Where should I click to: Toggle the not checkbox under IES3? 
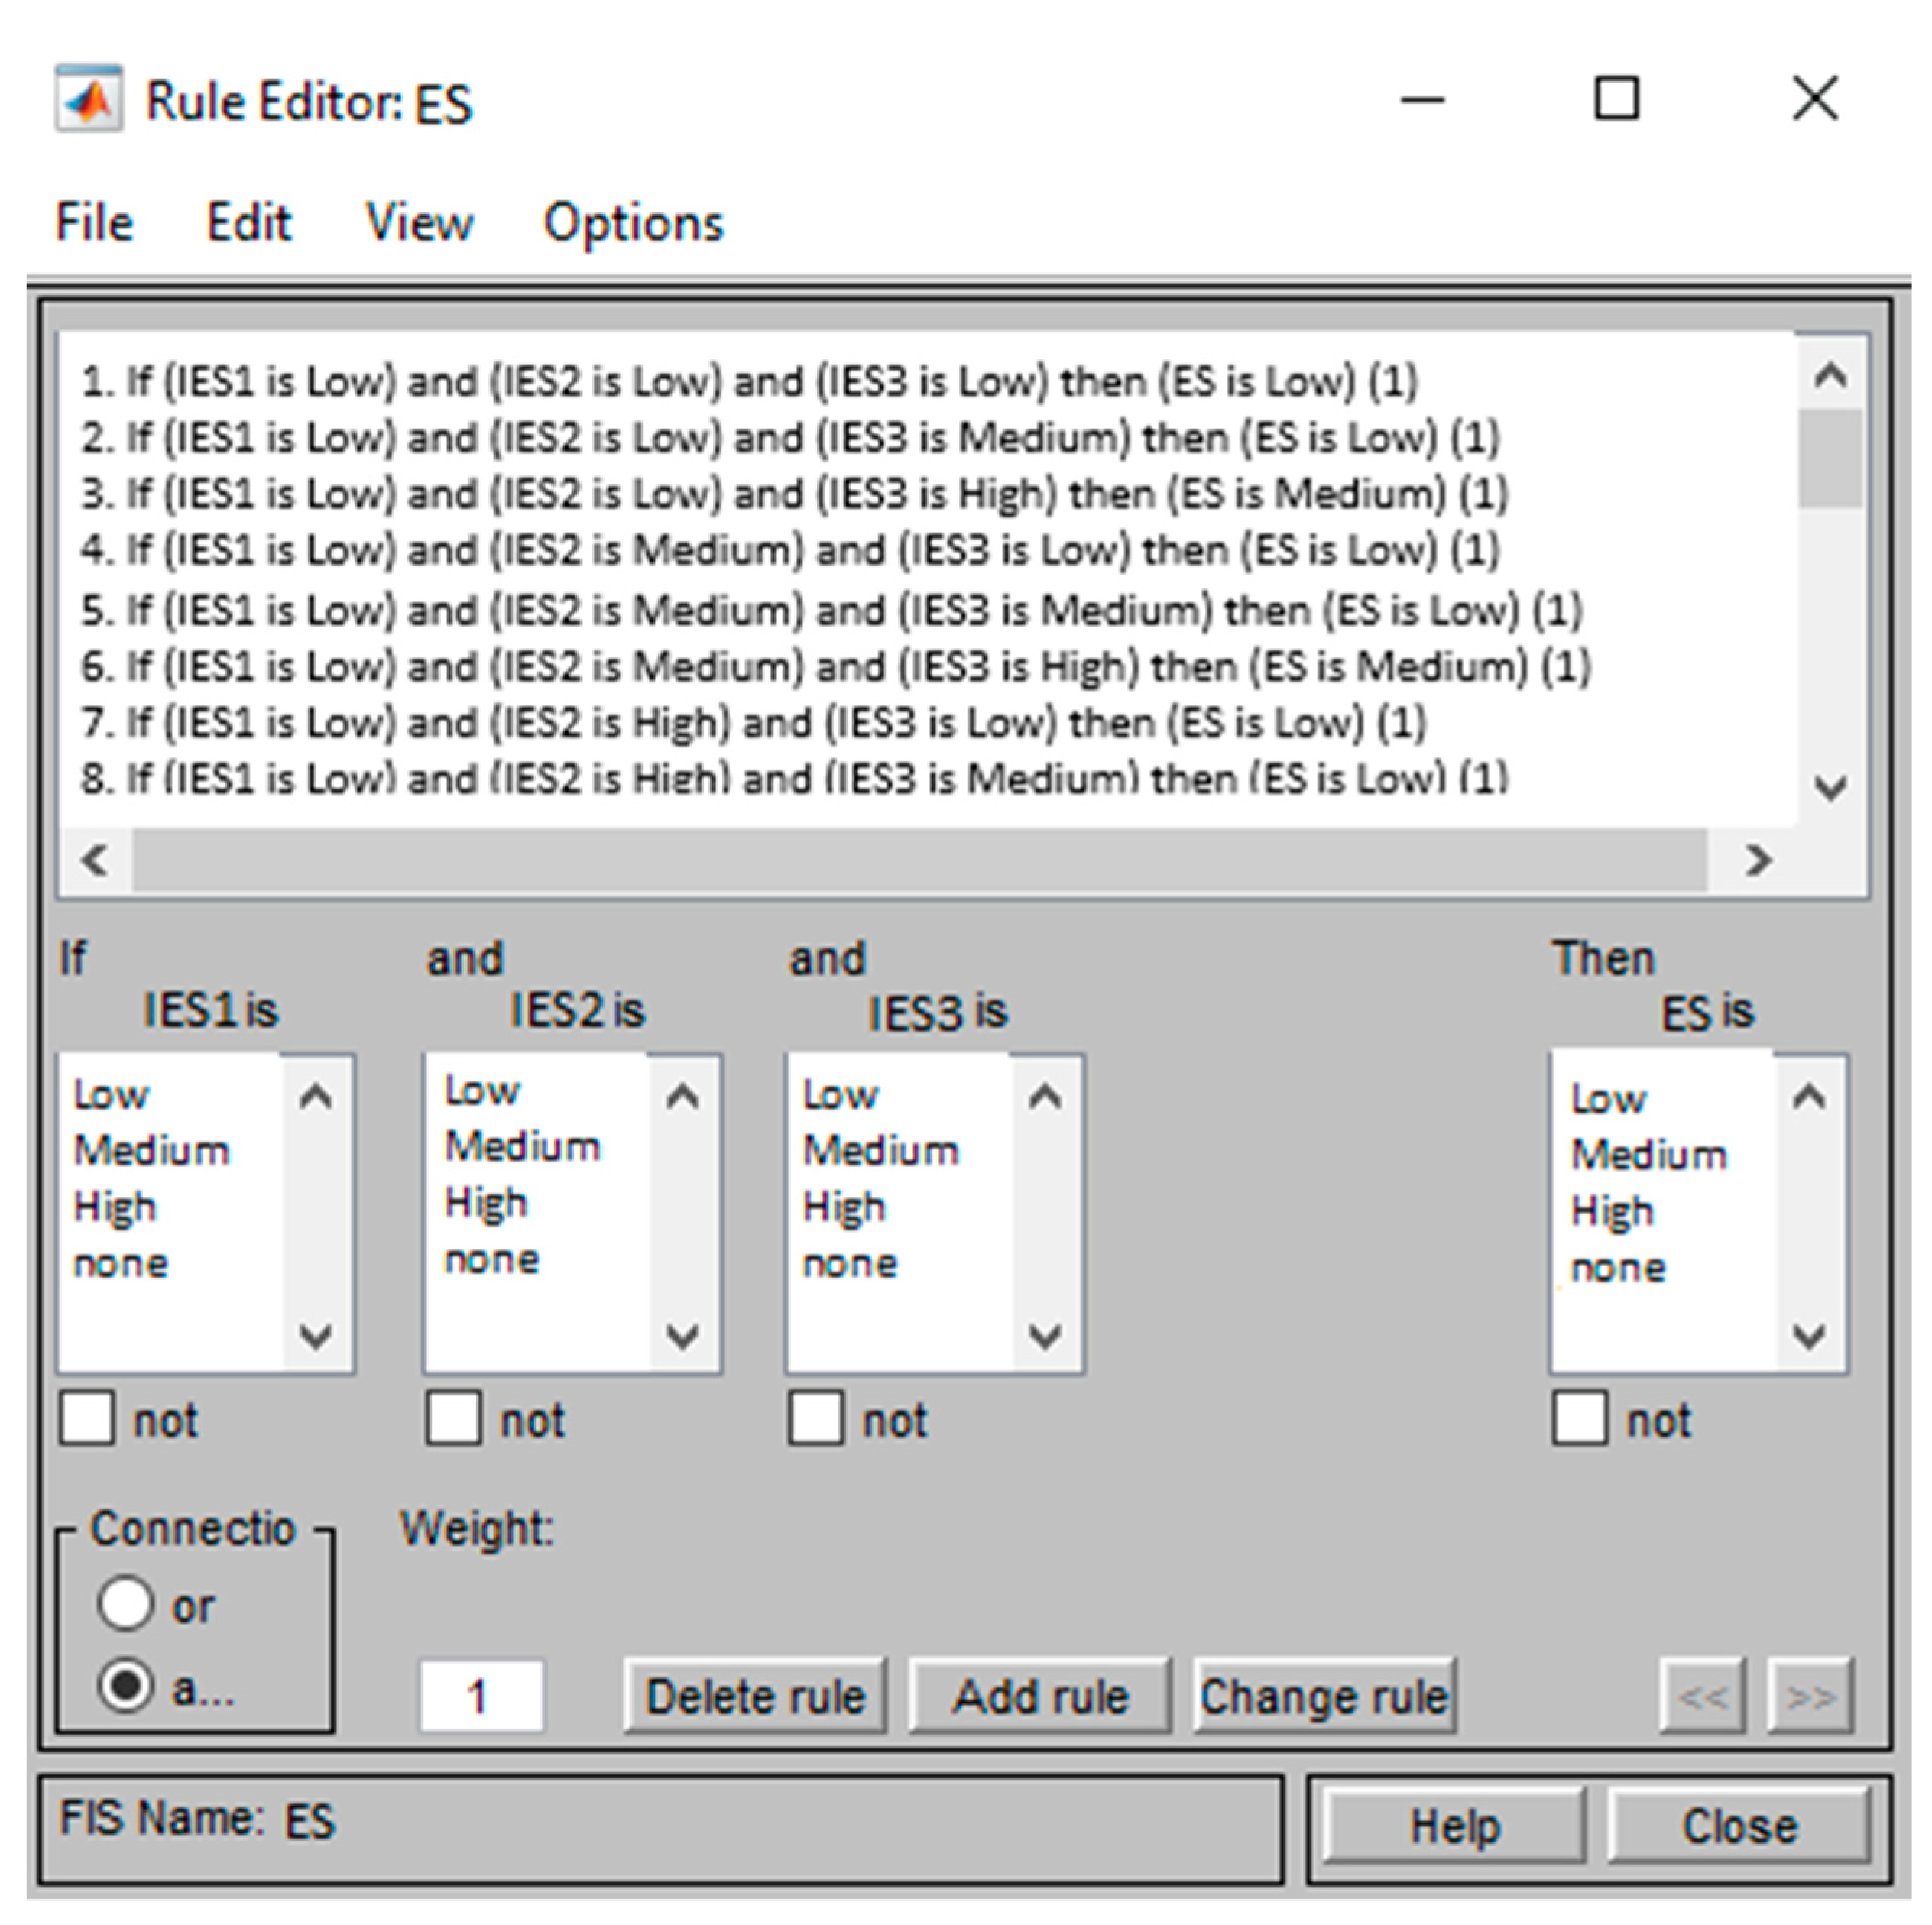815,1418
